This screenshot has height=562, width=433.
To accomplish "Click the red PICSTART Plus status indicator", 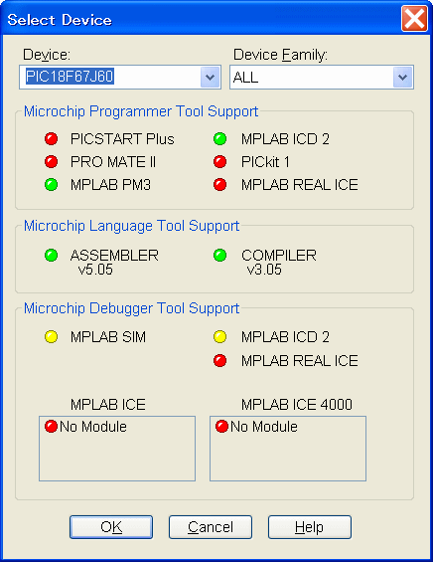I will click(52, 138).
